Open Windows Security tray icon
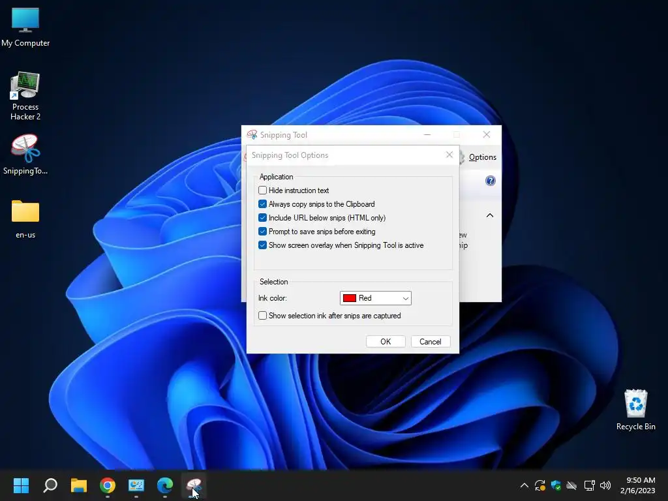668x501 pixels. (556, 485)
